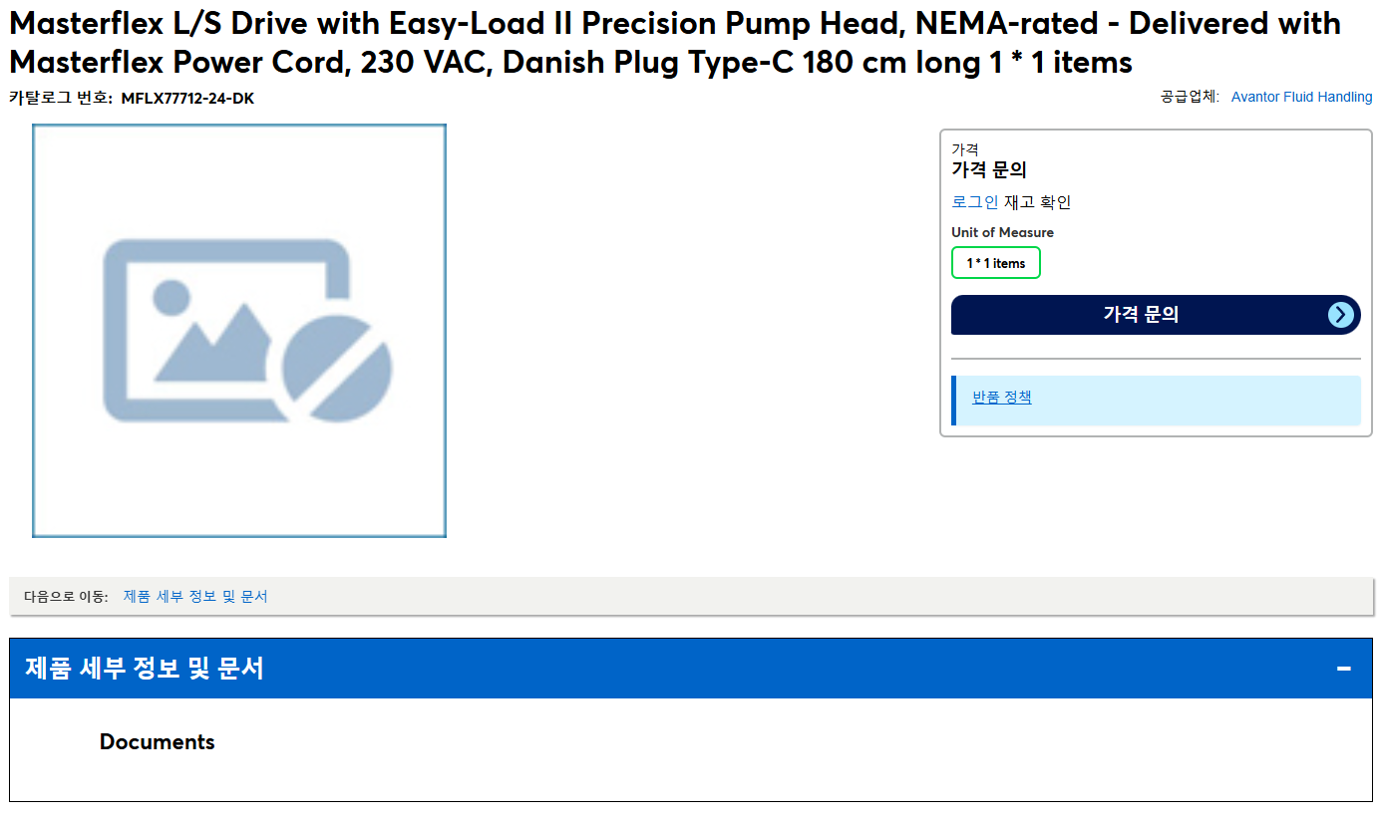Click the circular arrow icon on 가격 문의 button

click(x=1341, y=315)
